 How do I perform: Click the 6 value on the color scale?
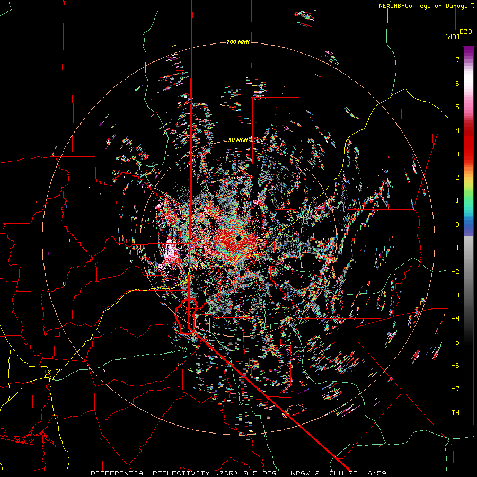pos(457,83)
